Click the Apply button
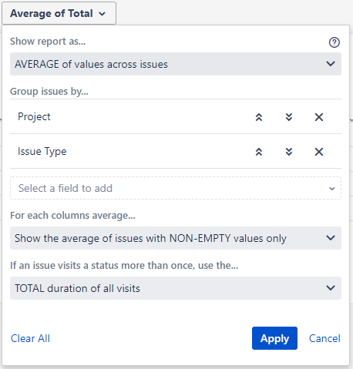This screenshot has width=353, height=369. click(x=274, y=338)
